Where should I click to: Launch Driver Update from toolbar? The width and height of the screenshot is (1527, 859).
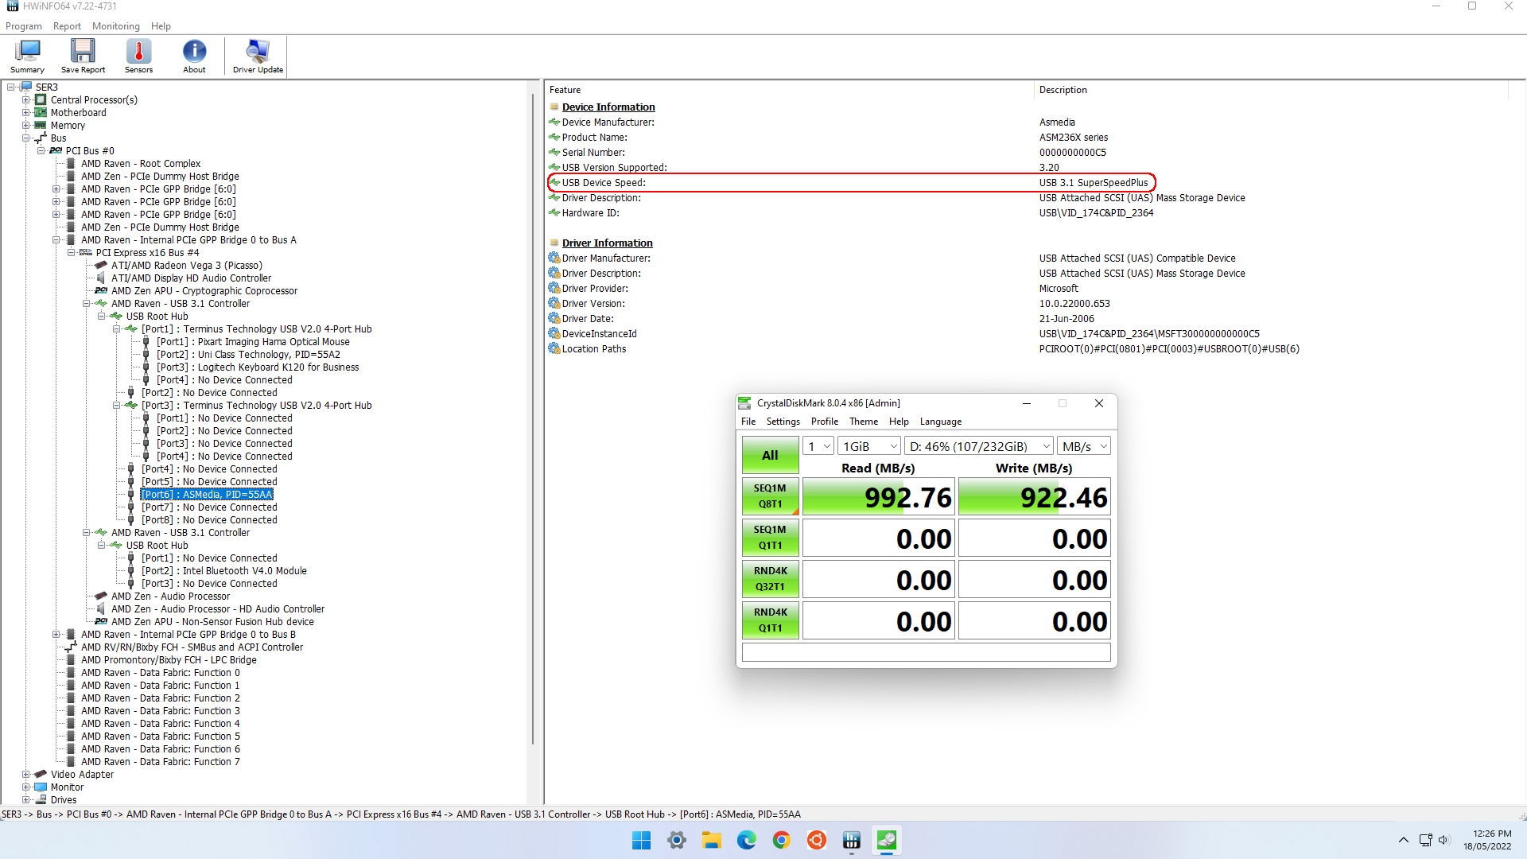point(258,56)
